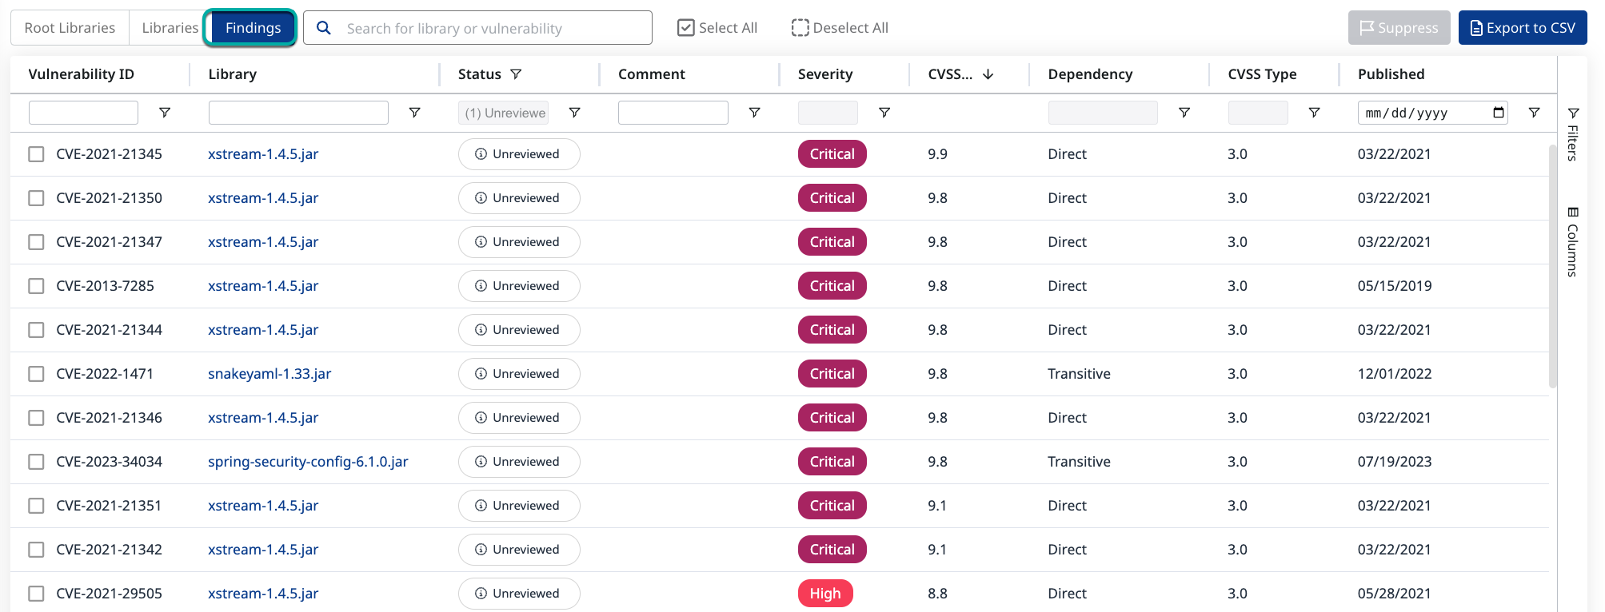Open the snakeyaml-1.33.jar library link

point(269,374)
